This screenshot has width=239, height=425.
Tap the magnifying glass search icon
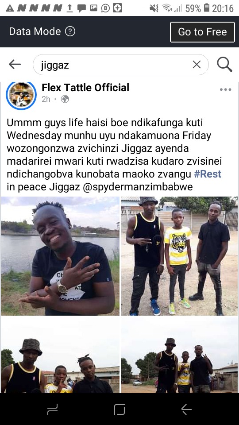pyautogui.click(x=224, y=64)
